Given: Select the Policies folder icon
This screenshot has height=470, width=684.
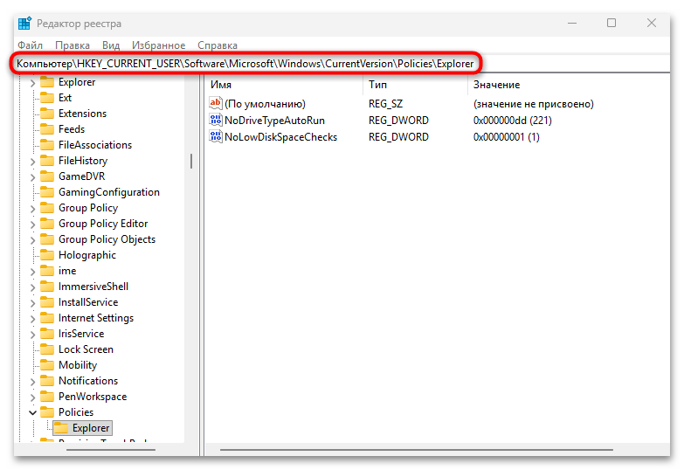Looking at the screenshot, I should pos(47,412).
